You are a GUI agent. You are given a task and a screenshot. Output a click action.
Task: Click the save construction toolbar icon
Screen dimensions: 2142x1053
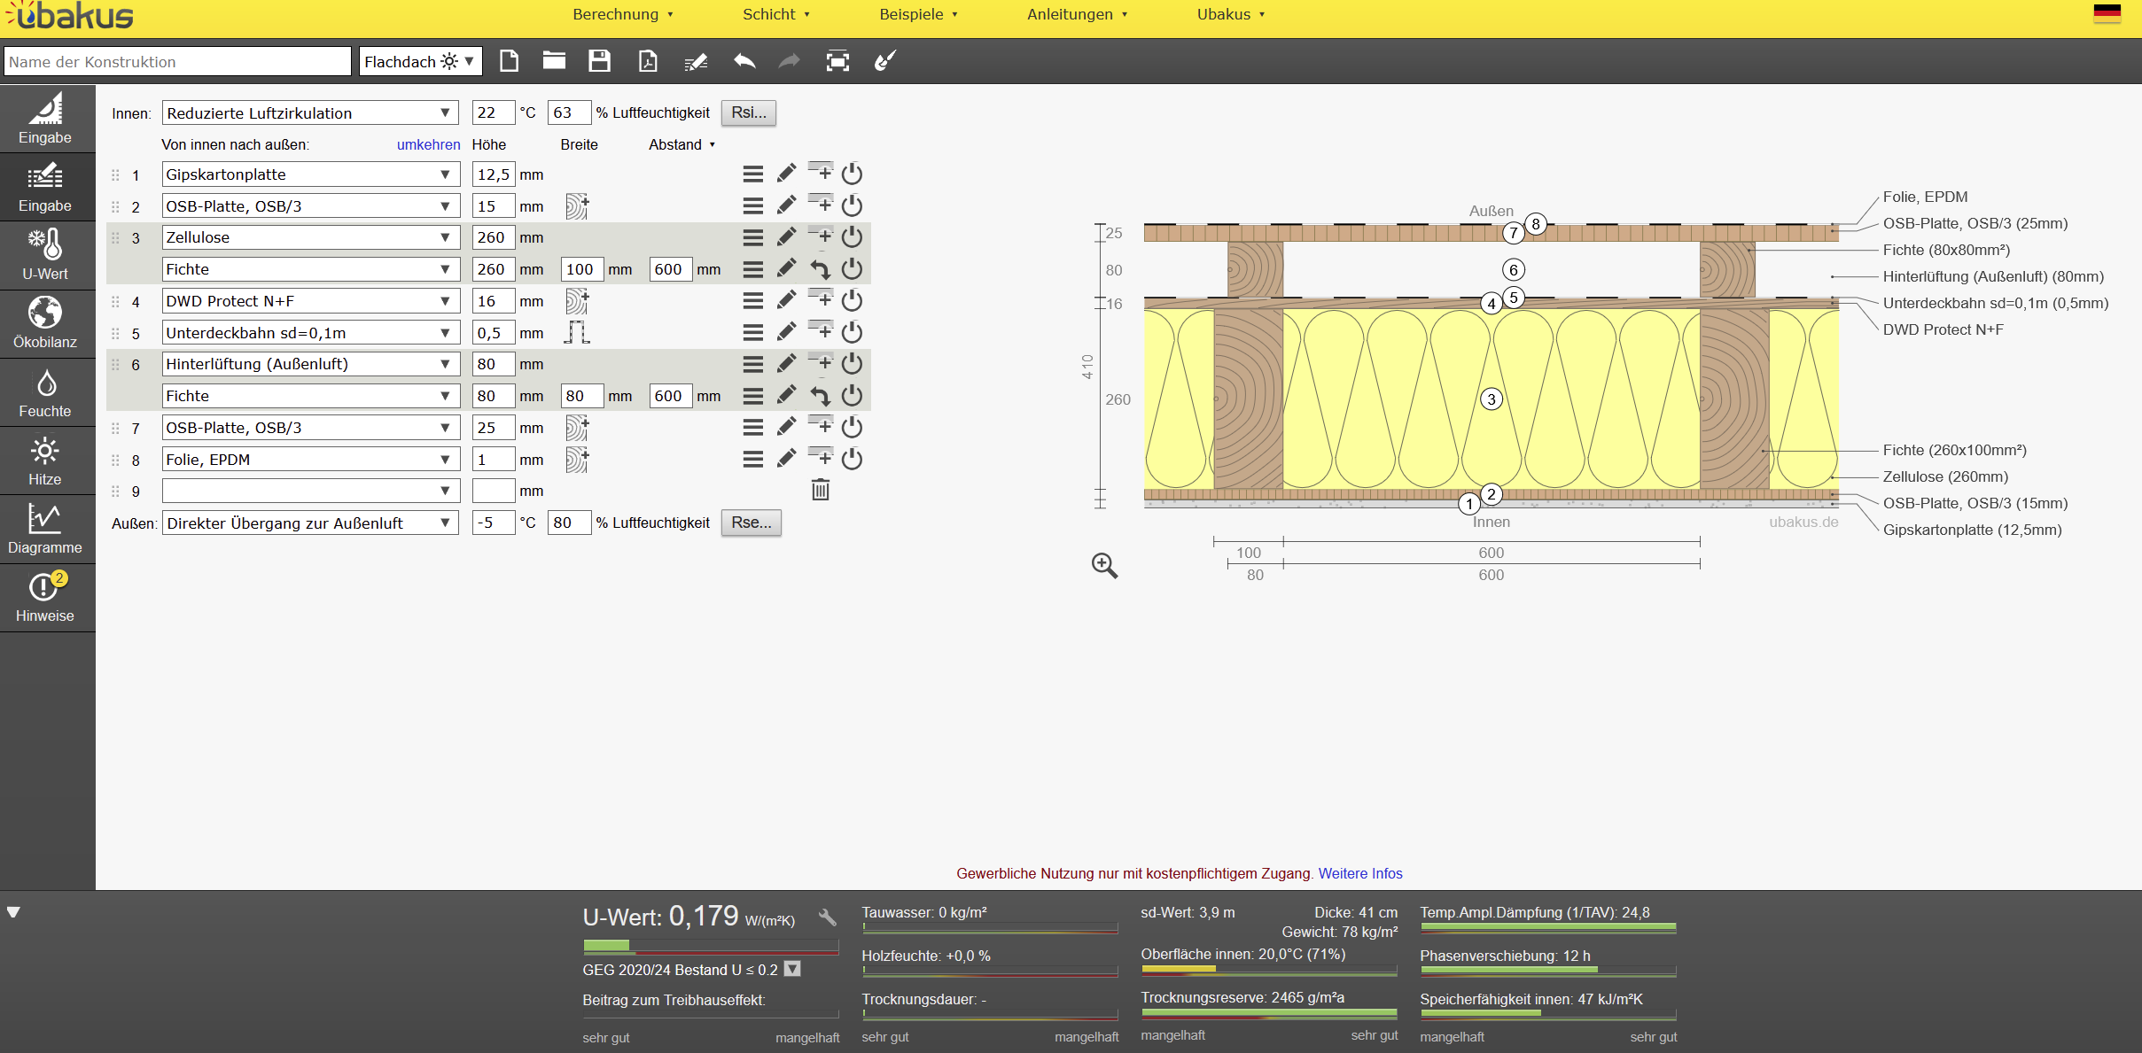[x=599, y=61]
